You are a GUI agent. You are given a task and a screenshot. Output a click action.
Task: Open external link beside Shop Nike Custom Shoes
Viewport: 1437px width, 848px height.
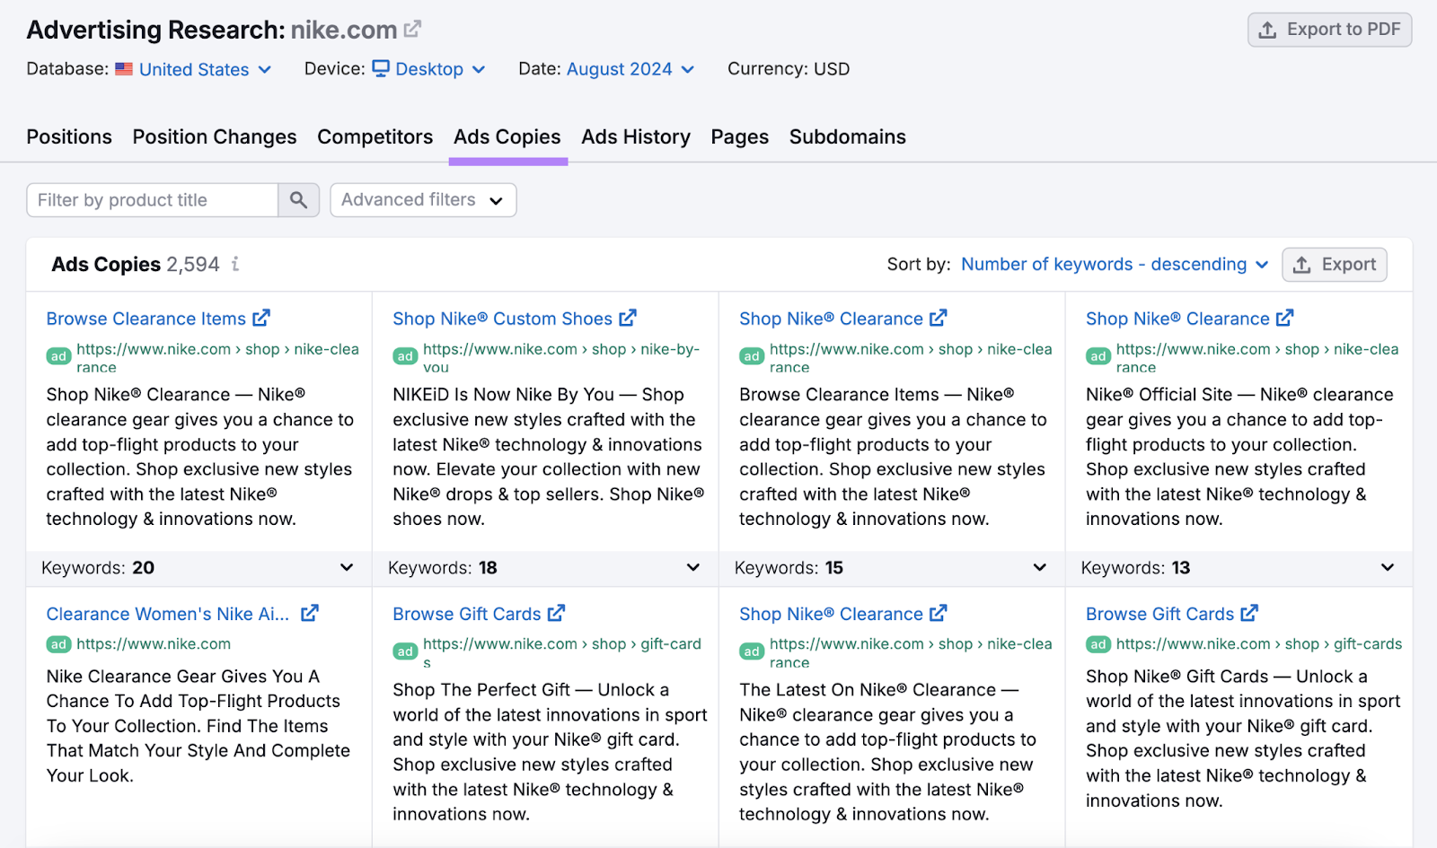628,319
